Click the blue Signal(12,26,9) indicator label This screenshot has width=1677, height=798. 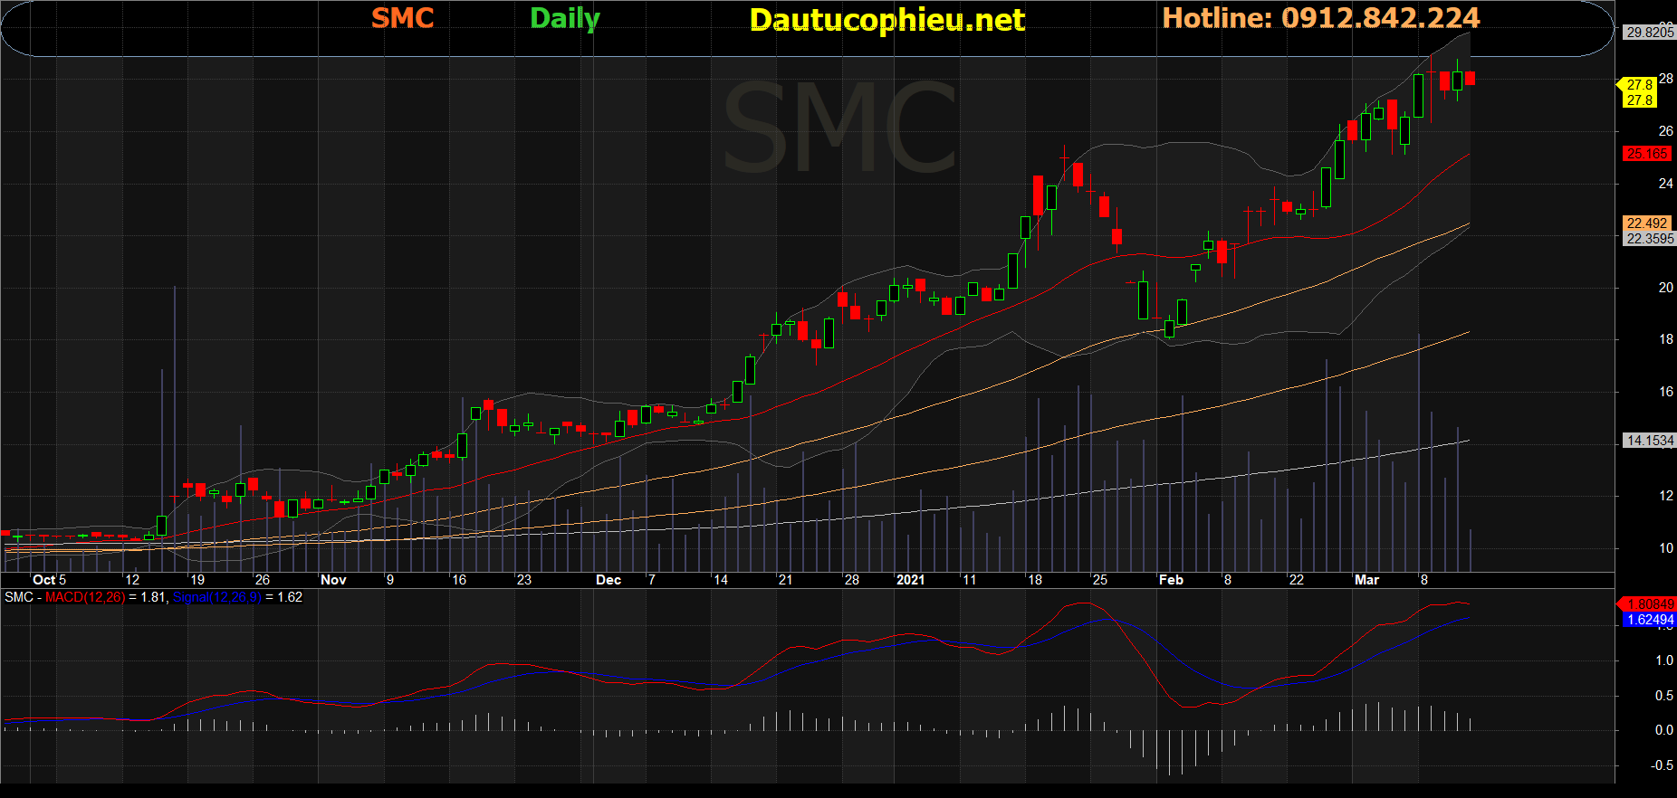pyautogui.click(x=217, y=597)
